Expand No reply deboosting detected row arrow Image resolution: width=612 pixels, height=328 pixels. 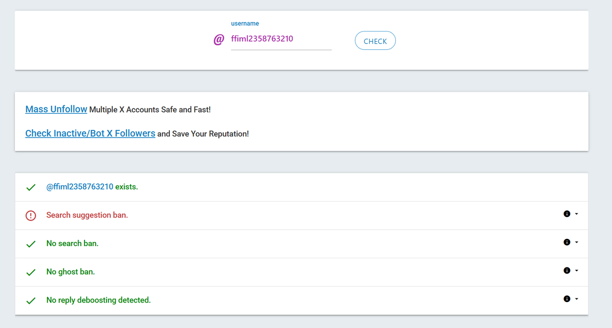click(576, 299)
